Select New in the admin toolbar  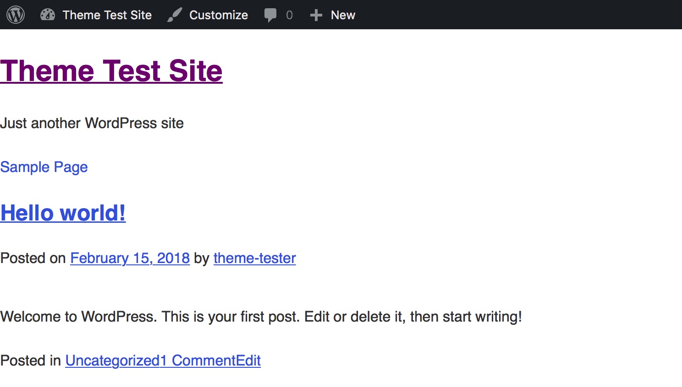coord(343,15)
